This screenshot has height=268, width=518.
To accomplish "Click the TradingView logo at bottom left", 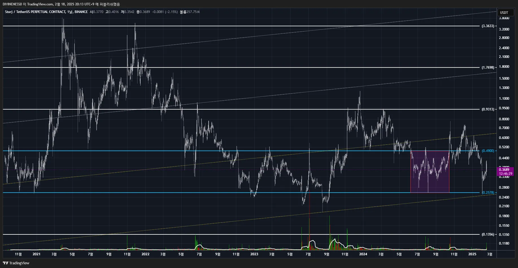I will coord(16,263).
